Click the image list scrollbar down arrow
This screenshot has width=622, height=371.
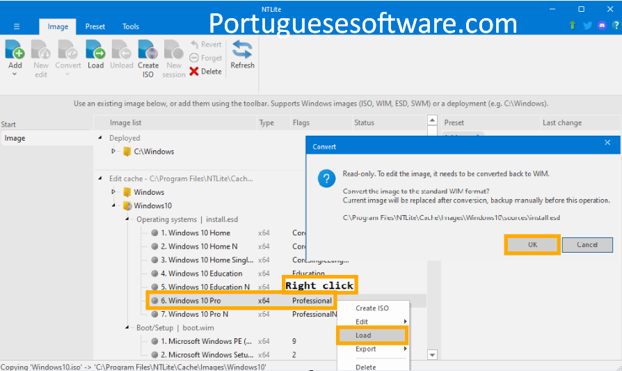[x=432, y=355]
